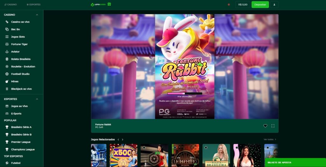Click the R$ 0,00 balance button
This screenshot has width=326, height=167.
(243, 4)
